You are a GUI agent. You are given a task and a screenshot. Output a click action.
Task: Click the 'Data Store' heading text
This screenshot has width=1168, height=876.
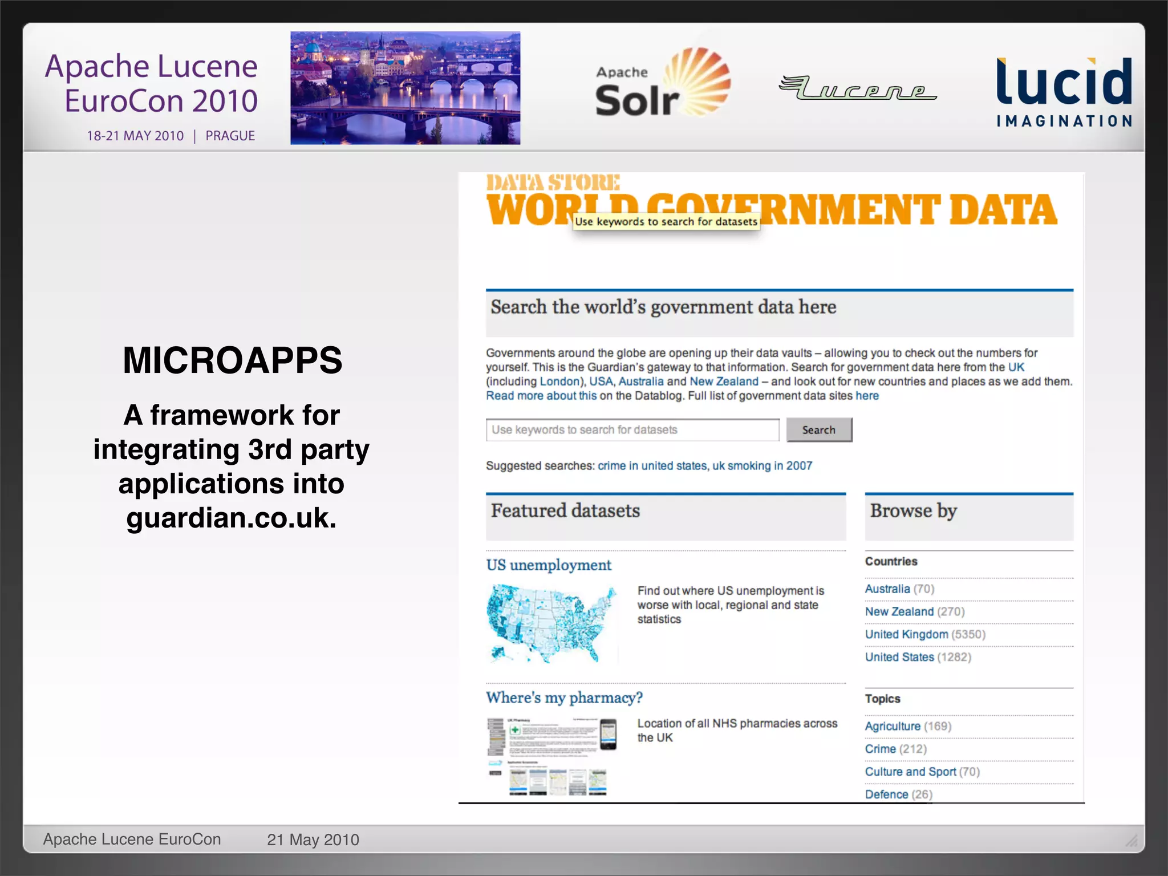click(x=553, y=182)
